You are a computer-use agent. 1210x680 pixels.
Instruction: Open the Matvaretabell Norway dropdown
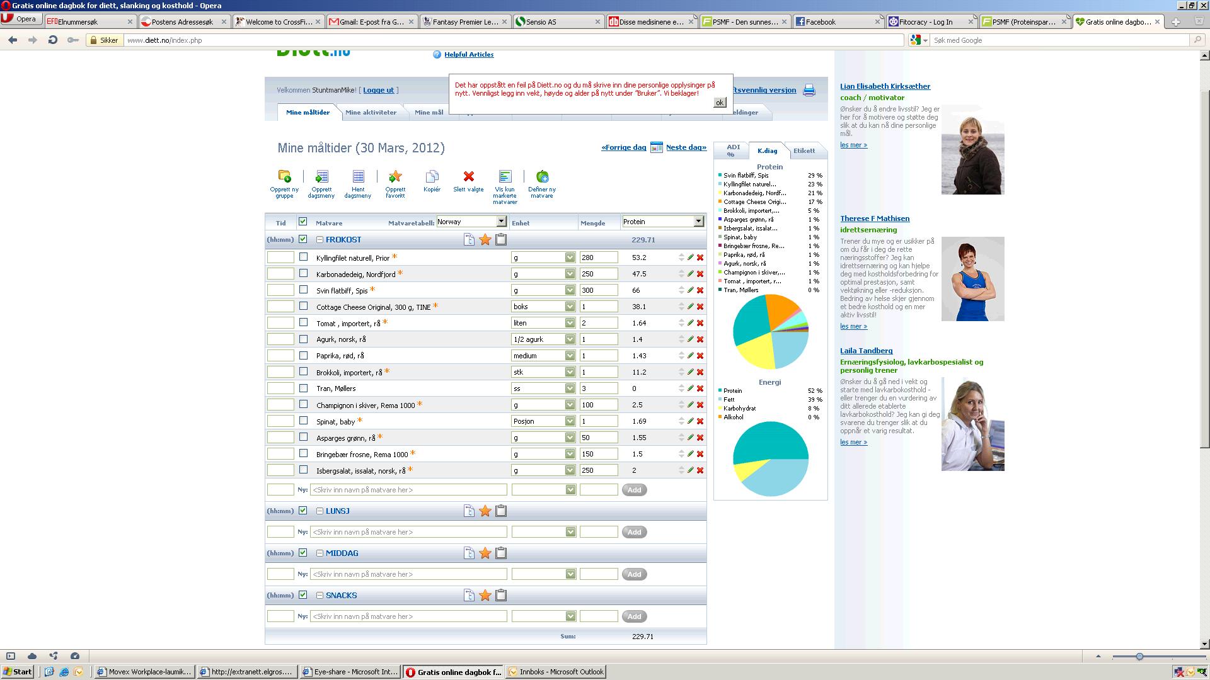[x=471, y=222]
